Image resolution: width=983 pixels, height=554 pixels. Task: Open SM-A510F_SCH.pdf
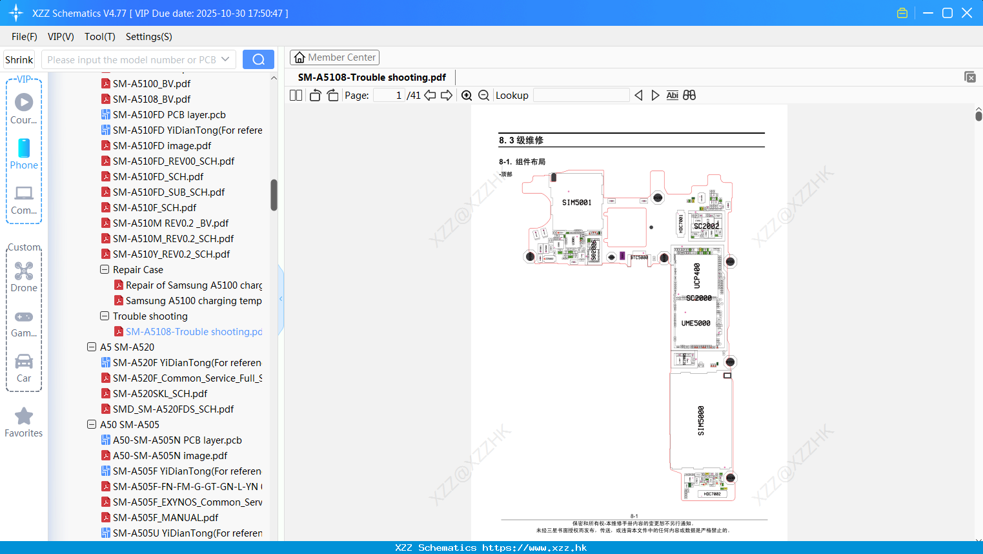coord(155,207)
